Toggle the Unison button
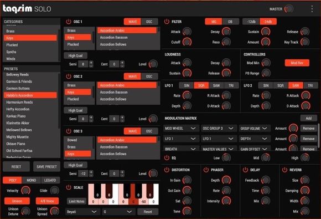The image size is (321, 219). [17, 201]
